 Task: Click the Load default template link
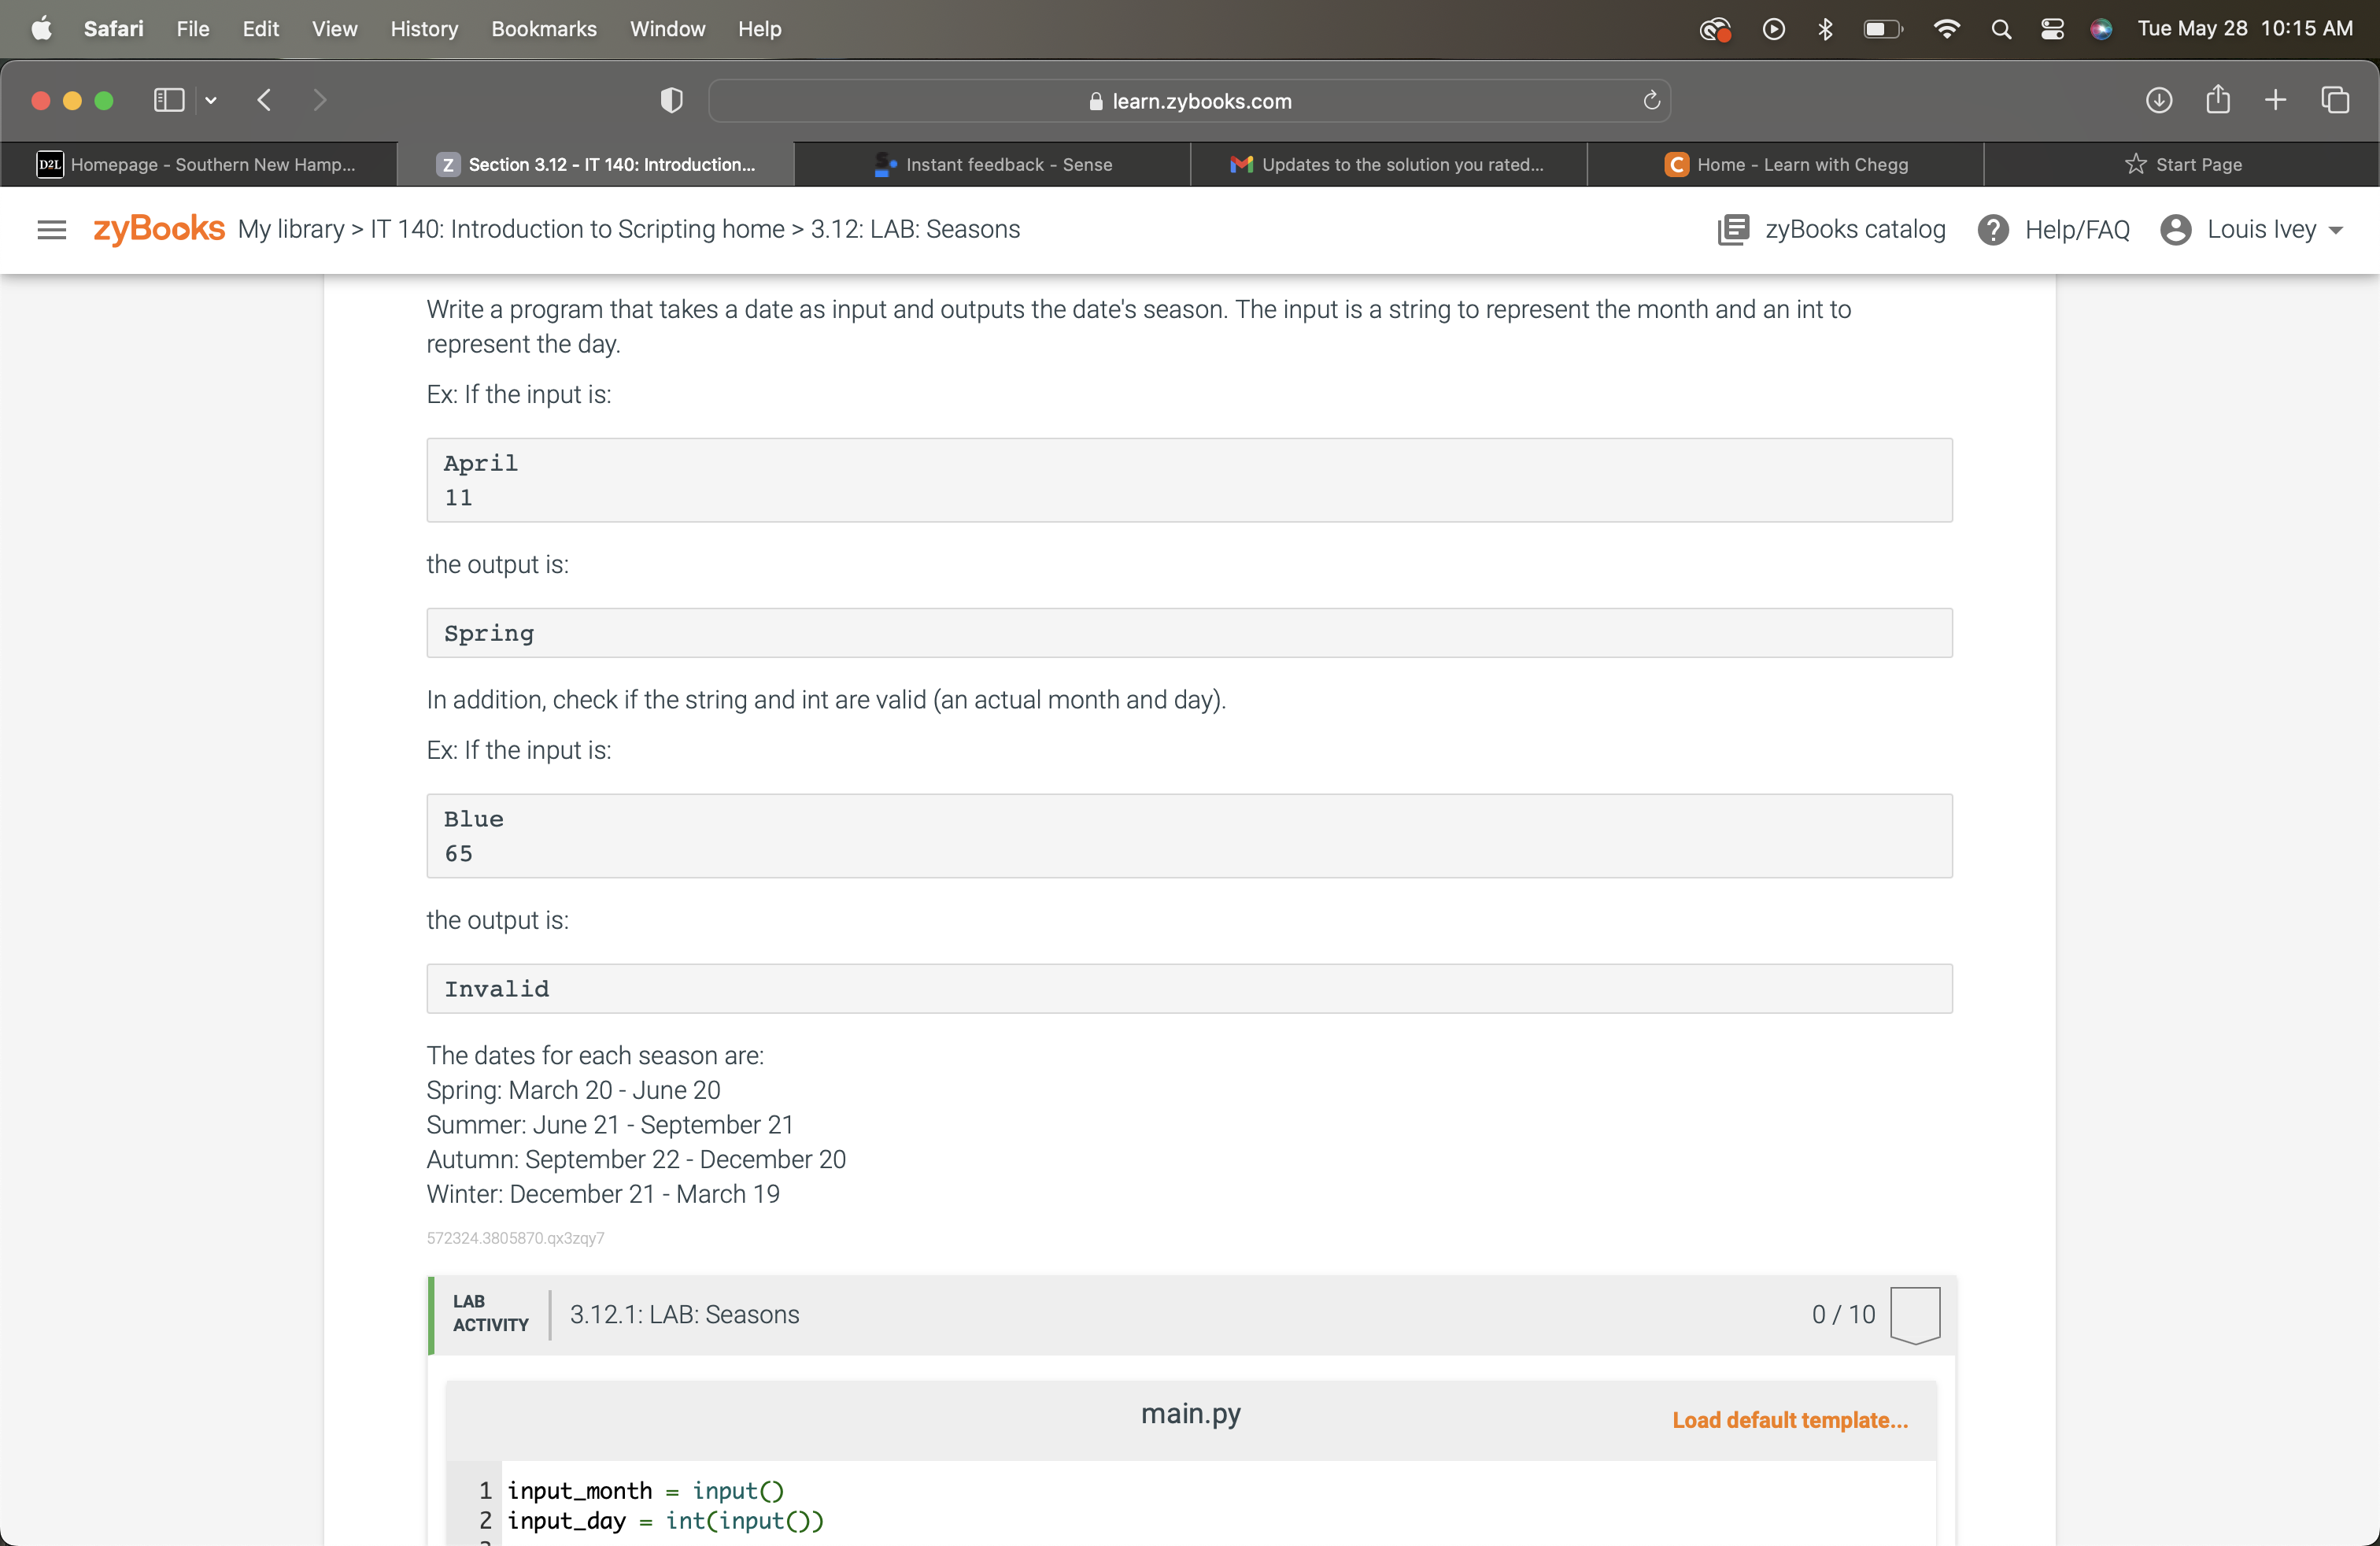(1789, 1419)
